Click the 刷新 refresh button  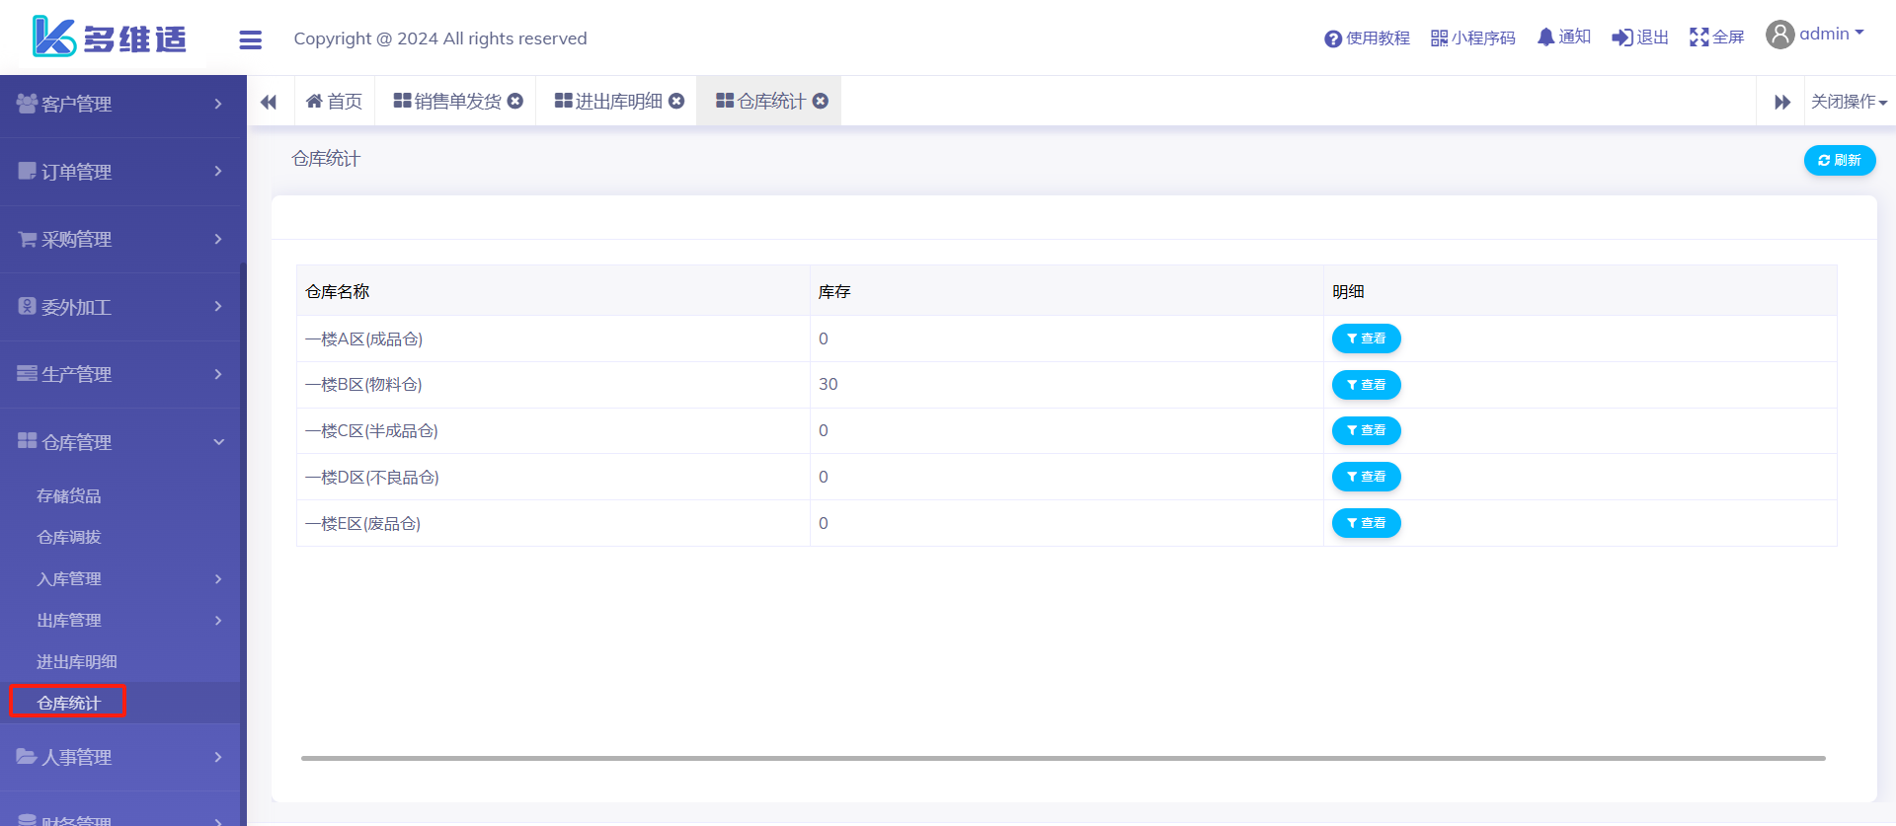point(1839,160)
